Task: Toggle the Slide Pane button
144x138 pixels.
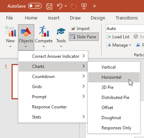Action: tap(84, 37)
